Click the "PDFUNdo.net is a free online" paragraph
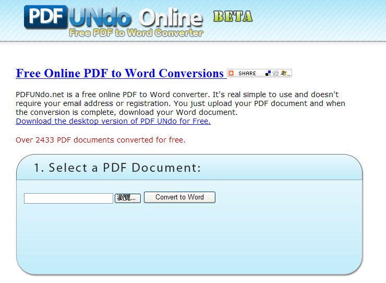Image resolution: width=386 pixels, height=283 pixels. click(180, 103)
